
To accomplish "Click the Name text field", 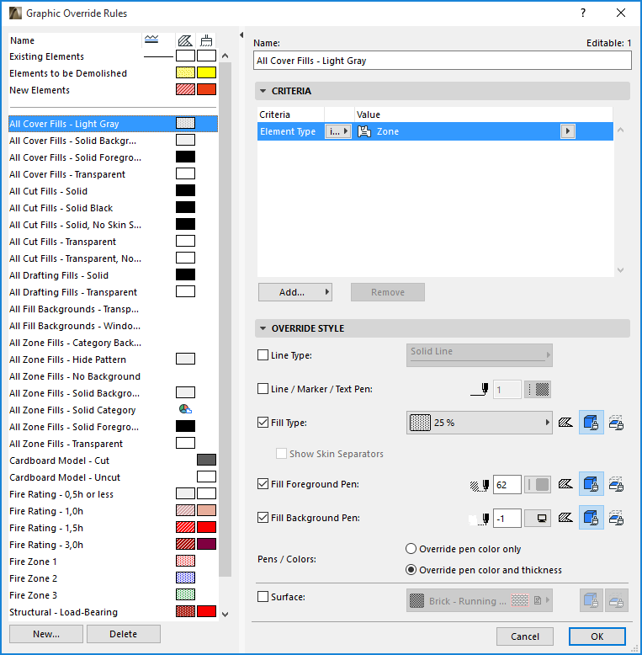I will [442, 61].
